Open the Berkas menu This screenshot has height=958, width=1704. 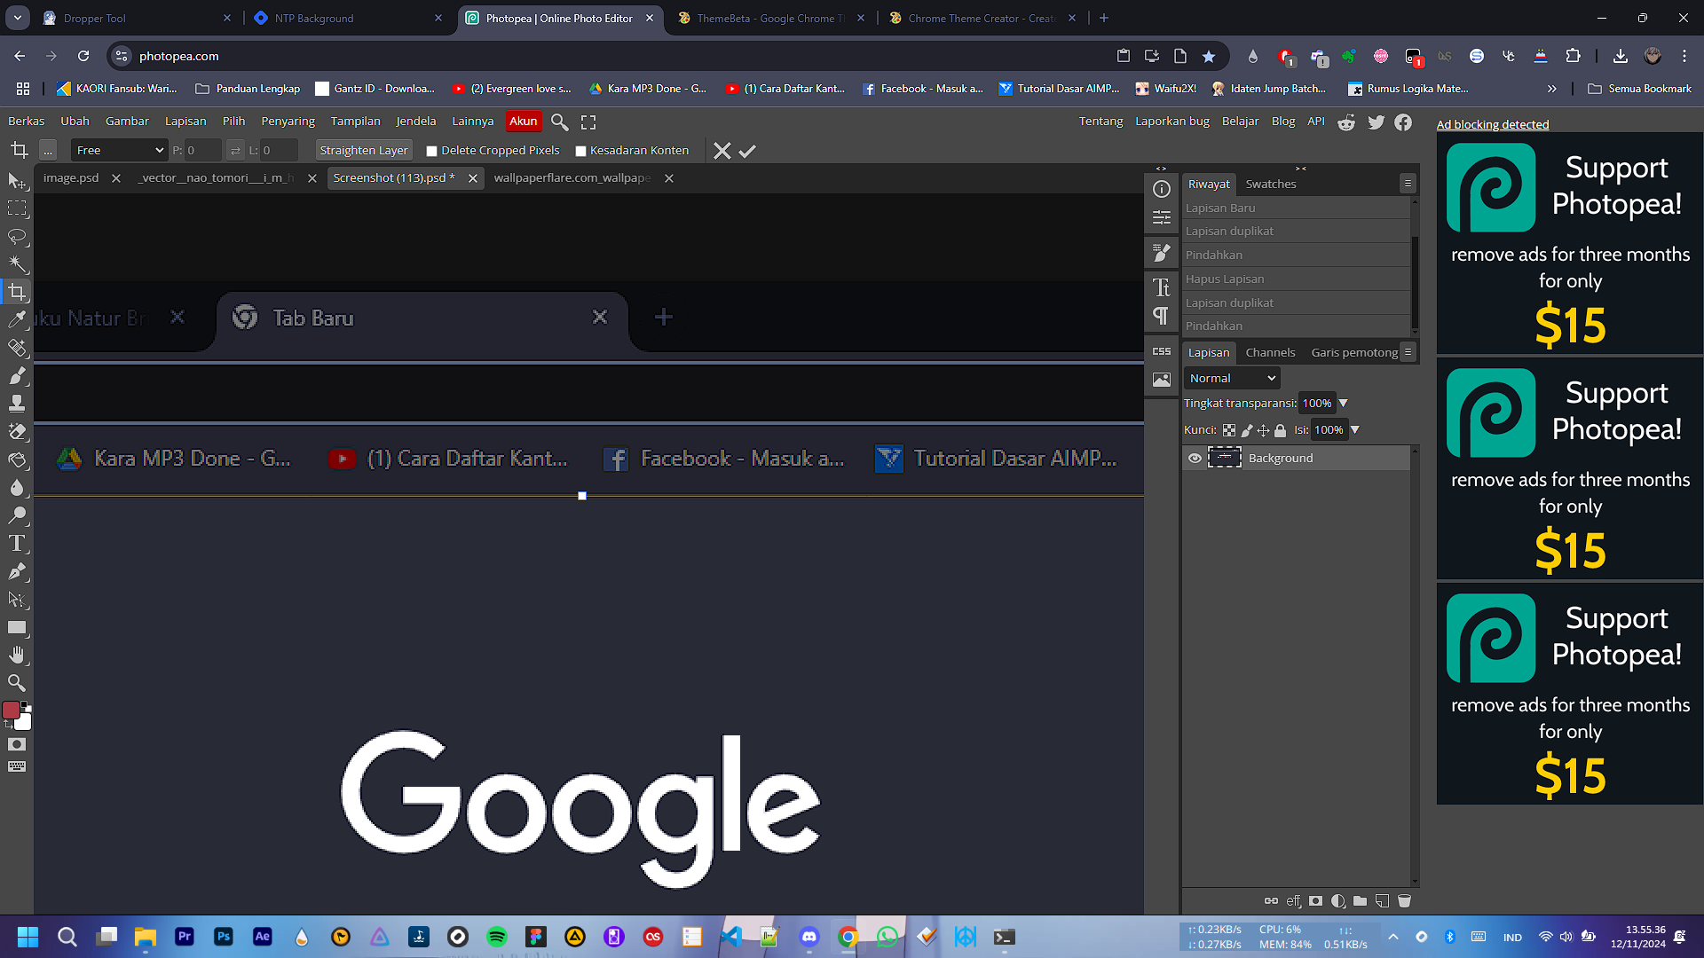27,122
